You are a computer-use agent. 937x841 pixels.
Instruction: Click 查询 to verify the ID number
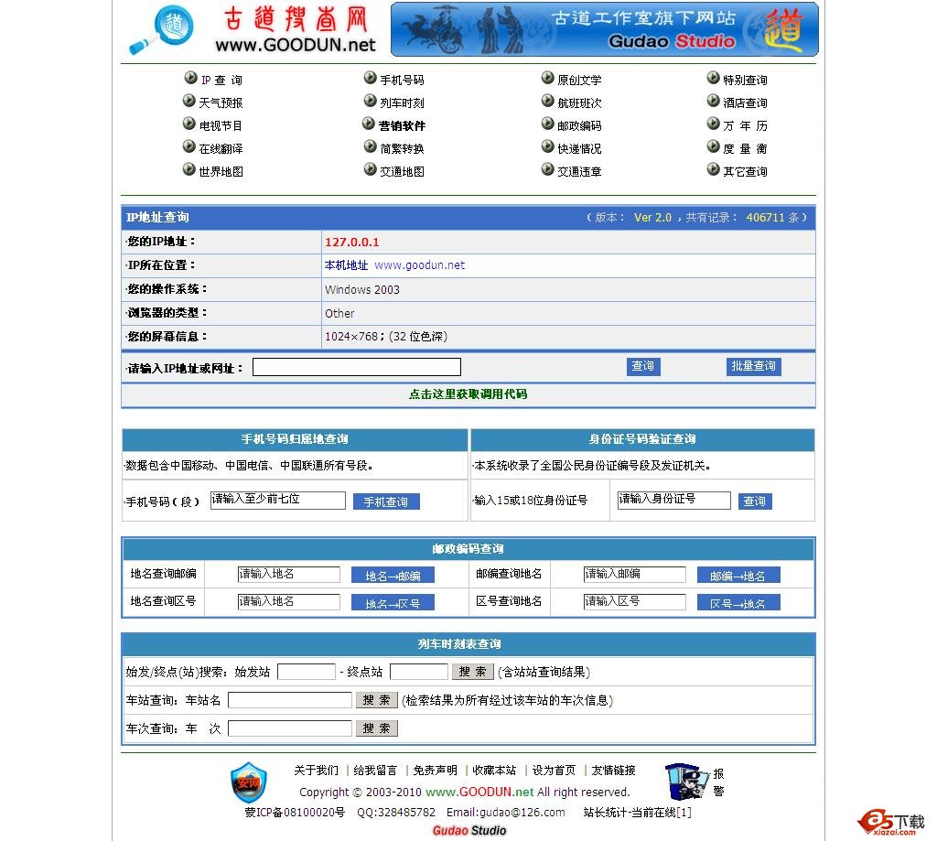pyautogui.click(x=754, y=501)
